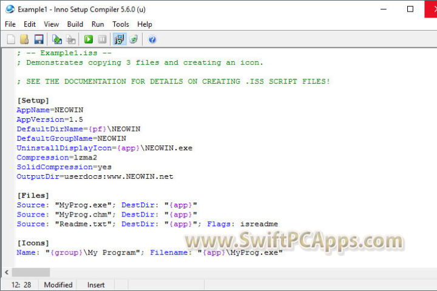Click the OutputDir=userdocs line

[x=95, y=176]
